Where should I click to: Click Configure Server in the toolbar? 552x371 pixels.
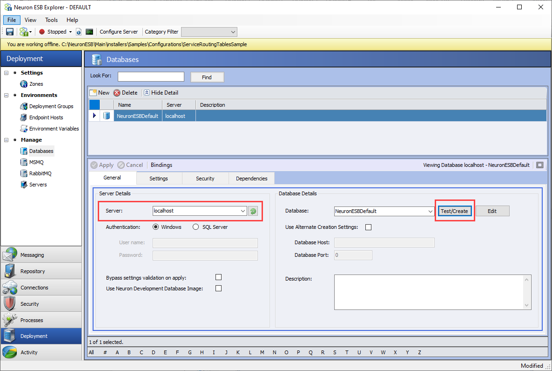119,32
